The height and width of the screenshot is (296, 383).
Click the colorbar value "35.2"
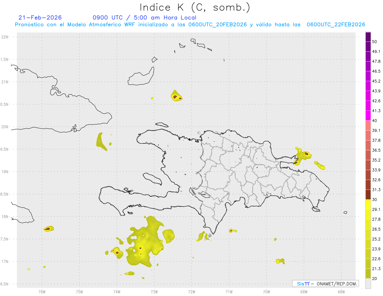[376, 160]
